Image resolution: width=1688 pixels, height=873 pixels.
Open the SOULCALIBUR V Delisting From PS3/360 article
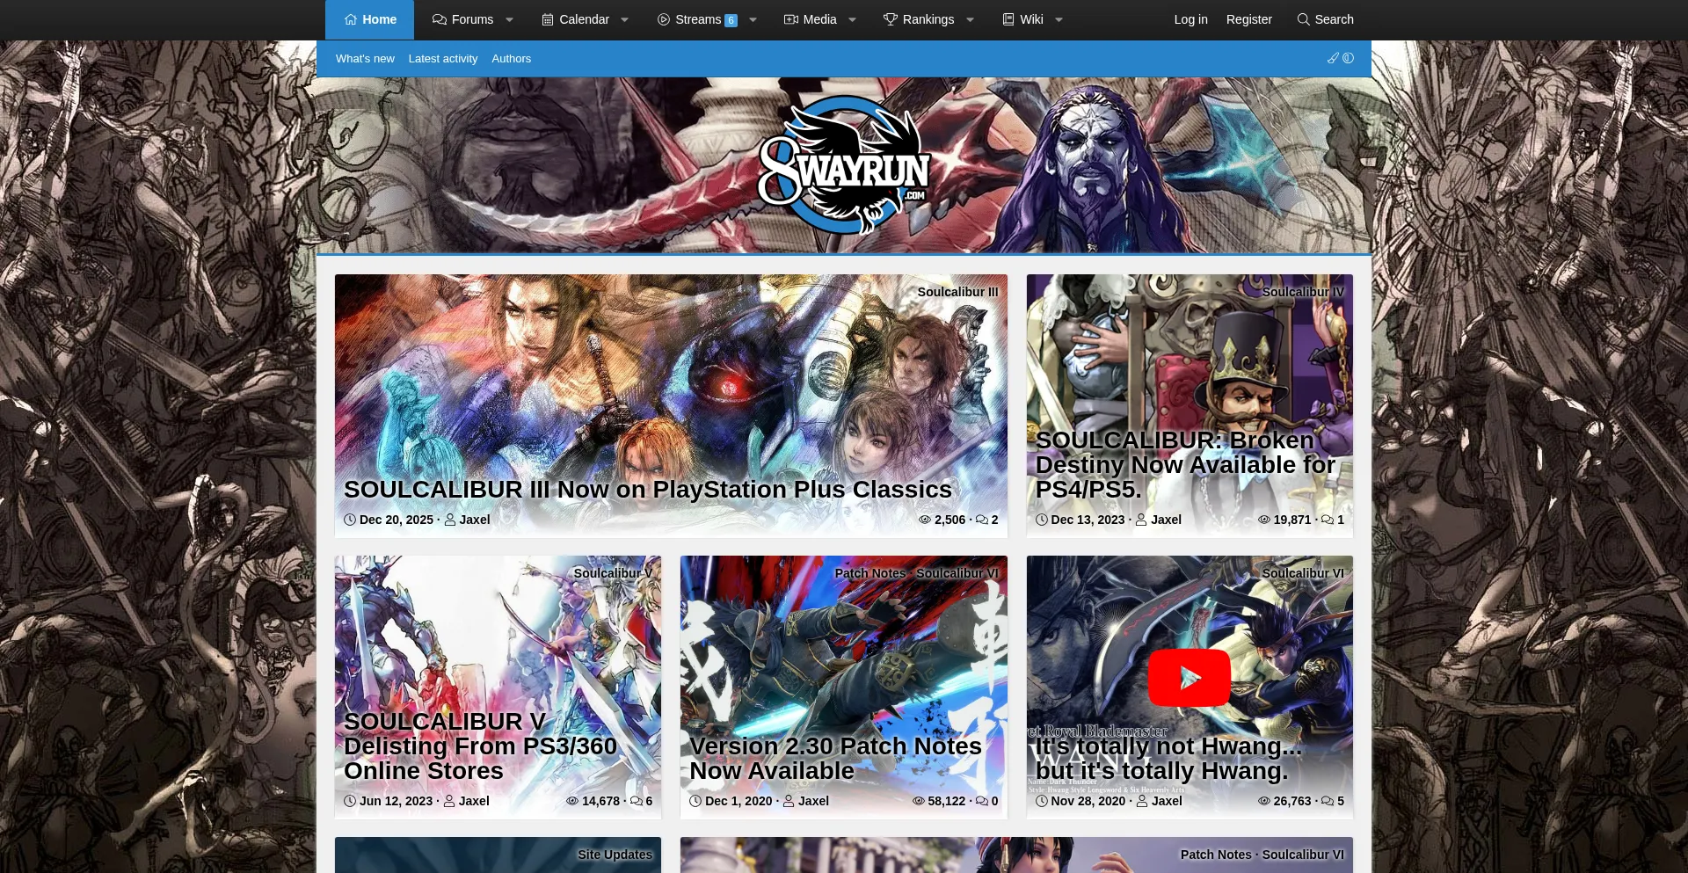pyautogui.click(x=480, y=746)
